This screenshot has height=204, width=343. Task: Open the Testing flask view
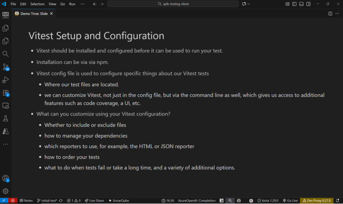coord(6,118)
